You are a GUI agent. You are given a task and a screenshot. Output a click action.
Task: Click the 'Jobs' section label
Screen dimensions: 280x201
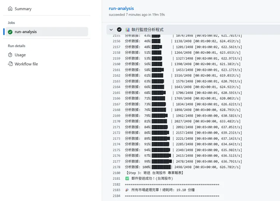pos(11,23)
